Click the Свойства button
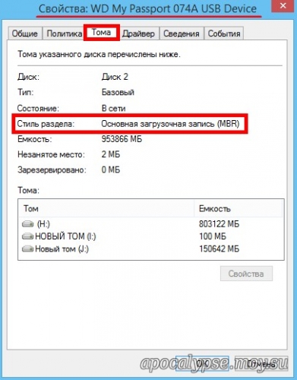 click(246, 274)
